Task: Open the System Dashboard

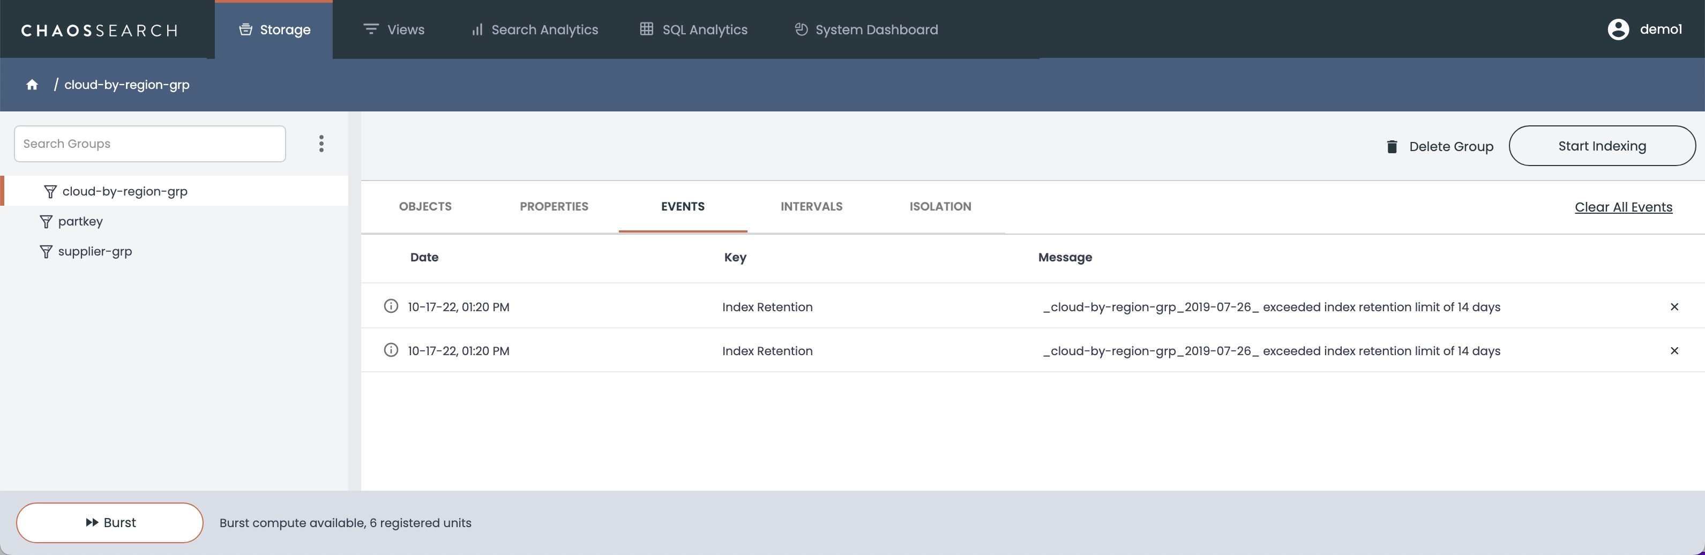Action: (866, 30)
